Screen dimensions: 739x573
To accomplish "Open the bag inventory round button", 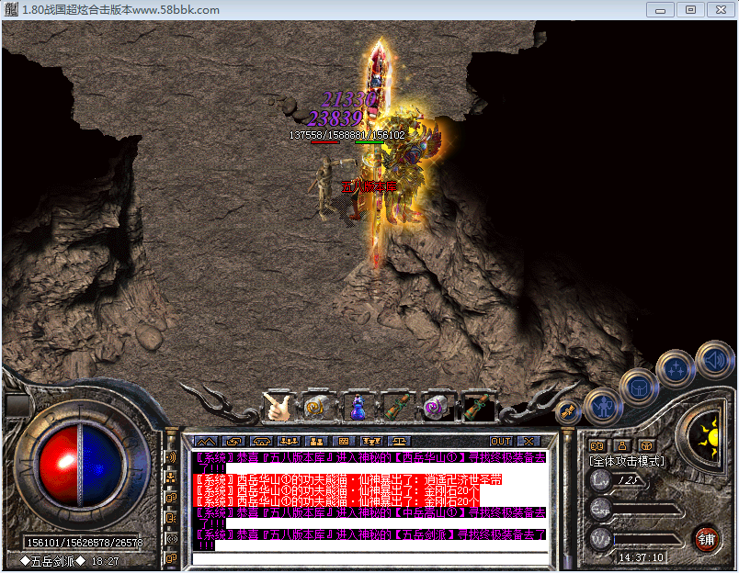I will click(639, 388).
